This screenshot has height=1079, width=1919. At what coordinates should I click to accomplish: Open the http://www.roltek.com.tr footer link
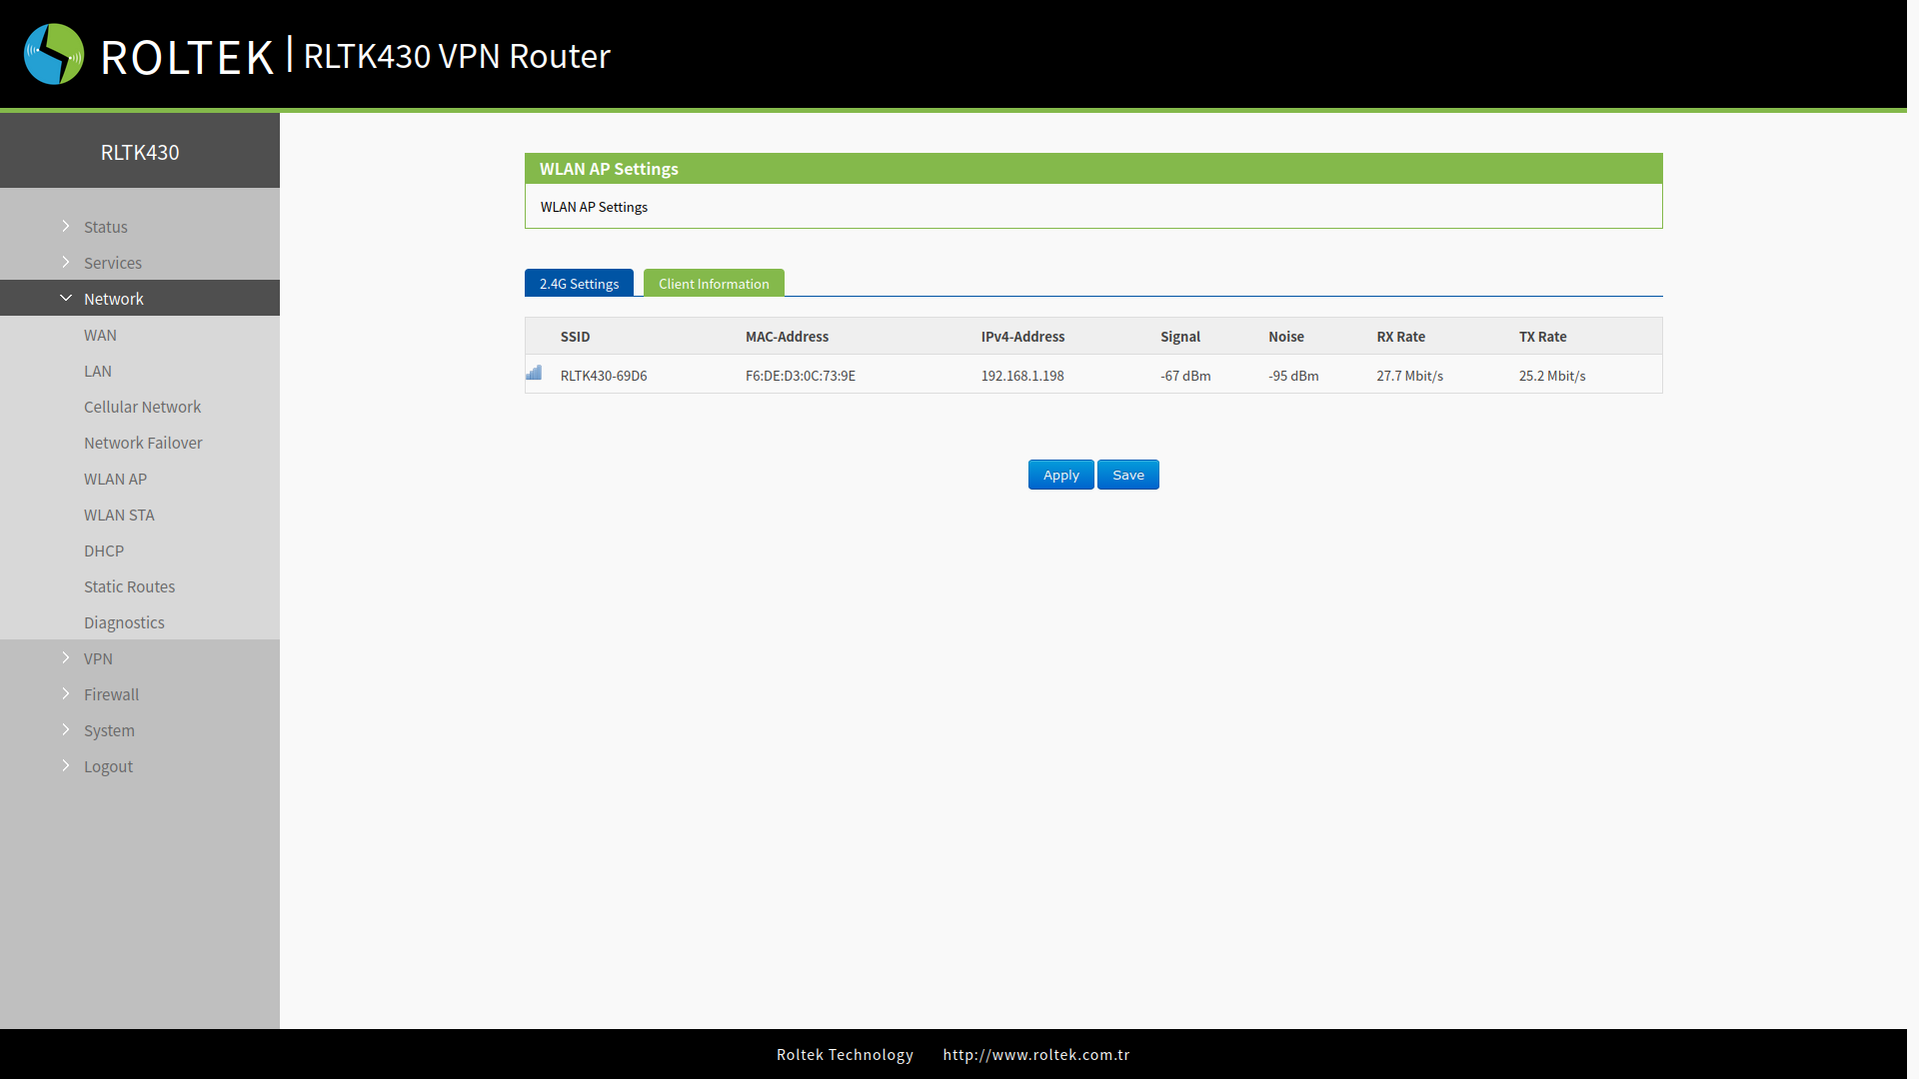[x=1036, y=1054]
